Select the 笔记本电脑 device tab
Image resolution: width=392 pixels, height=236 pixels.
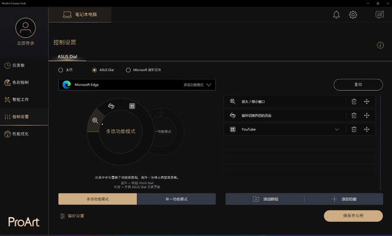coord(80,15)
